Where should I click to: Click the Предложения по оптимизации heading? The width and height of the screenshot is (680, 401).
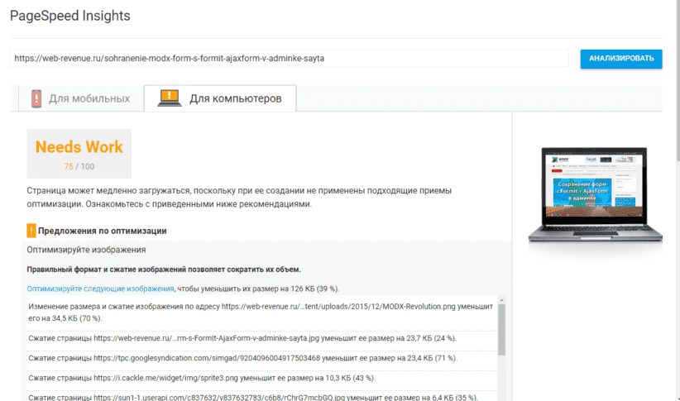103,231
